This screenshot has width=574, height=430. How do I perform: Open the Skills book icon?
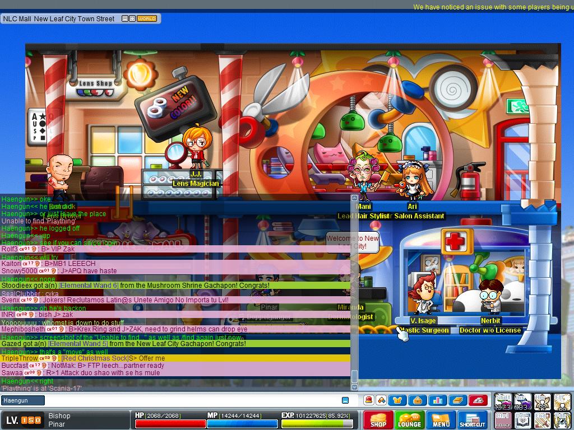[x=458, y=400]
